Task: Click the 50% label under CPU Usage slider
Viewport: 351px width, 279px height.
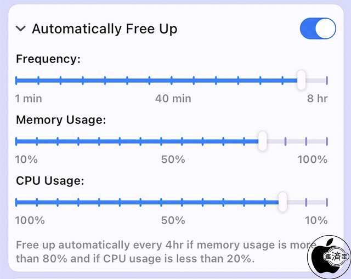Action: point(173,220)
